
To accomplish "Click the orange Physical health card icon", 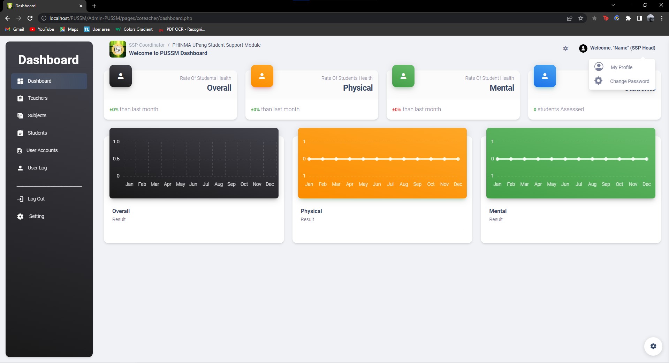I will pos(262,76).
